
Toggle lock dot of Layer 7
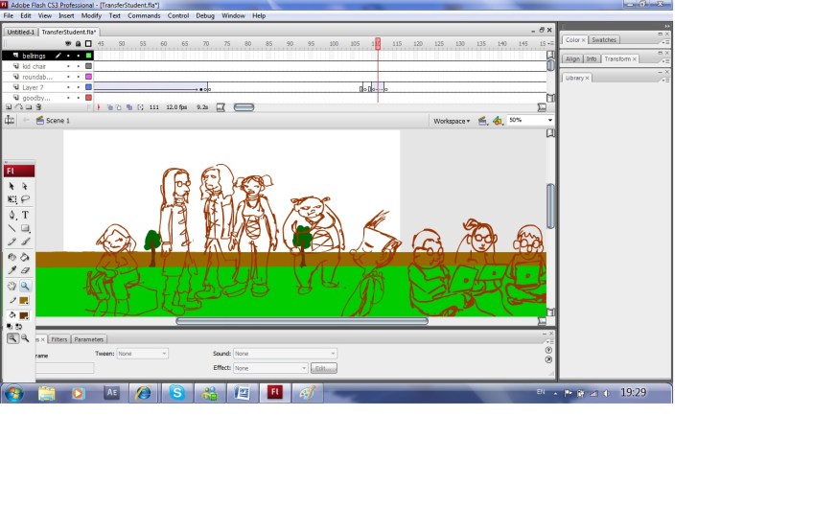(x=78, y=87)
